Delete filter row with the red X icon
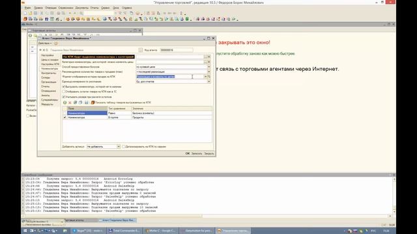This screenshot has height=234, width=417. [70, 103]
